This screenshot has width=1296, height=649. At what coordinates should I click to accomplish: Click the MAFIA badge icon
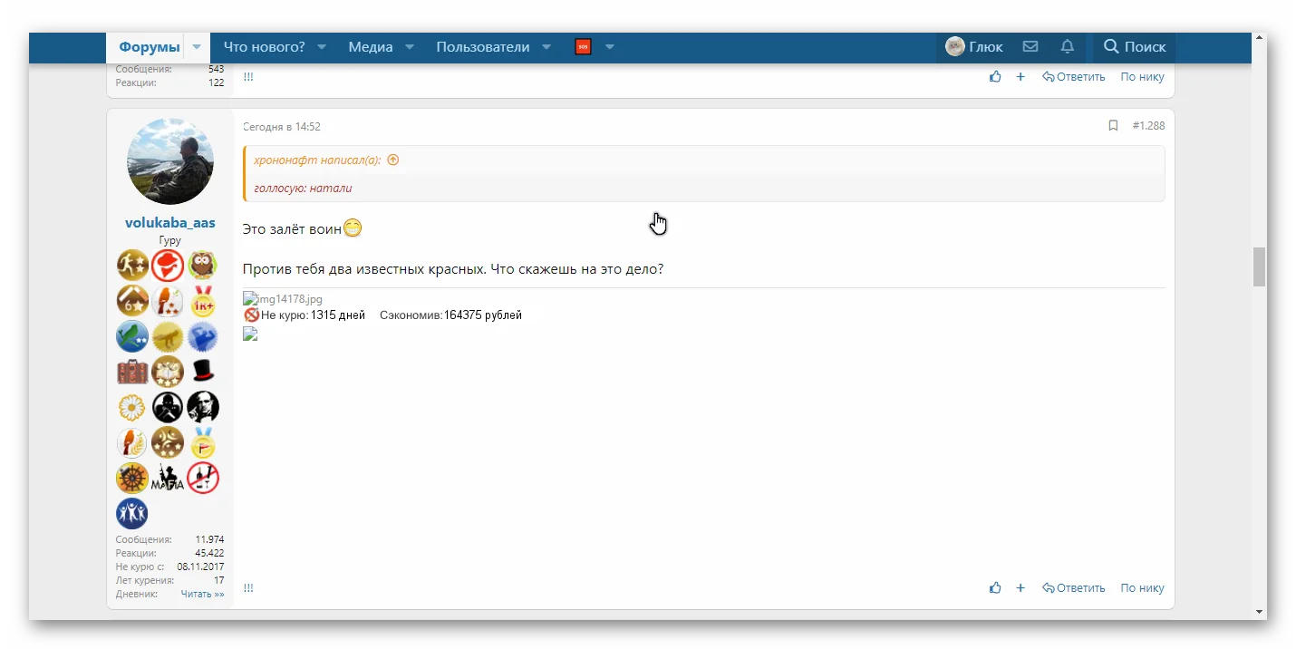click(168, 478)
